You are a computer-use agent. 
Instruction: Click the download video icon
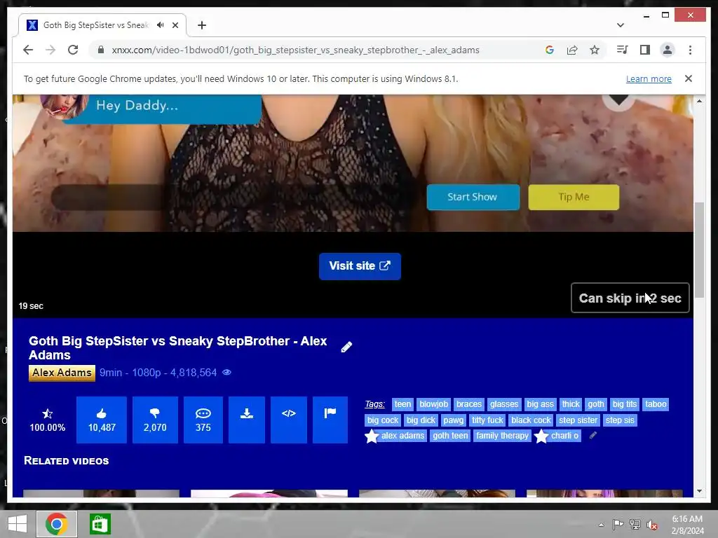(247, 420)
